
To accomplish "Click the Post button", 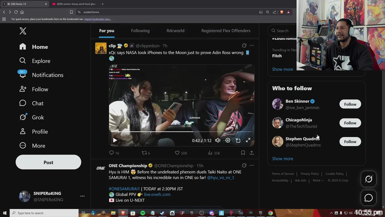I will pyautogui.click(x=48, y=162).
